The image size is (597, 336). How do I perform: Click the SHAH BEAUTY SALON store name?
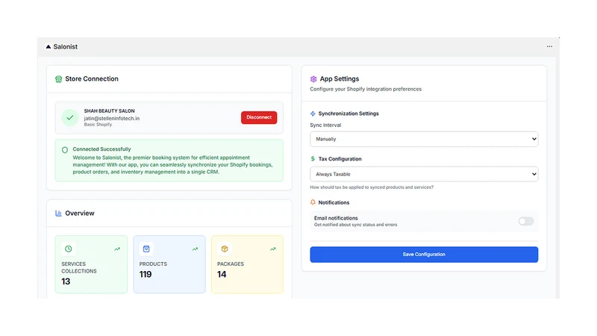109,111
